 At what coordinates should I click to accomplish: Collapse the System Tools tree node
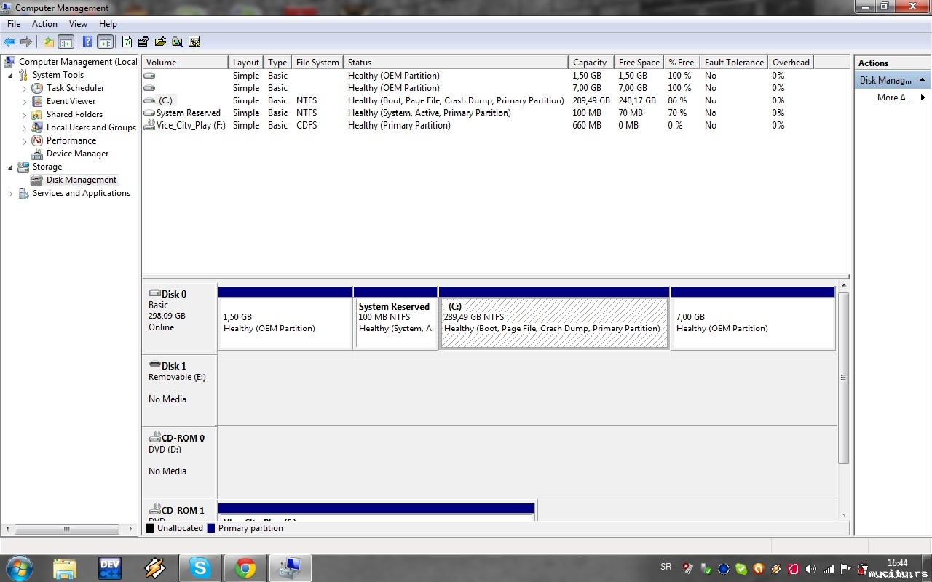pos(10,75)
